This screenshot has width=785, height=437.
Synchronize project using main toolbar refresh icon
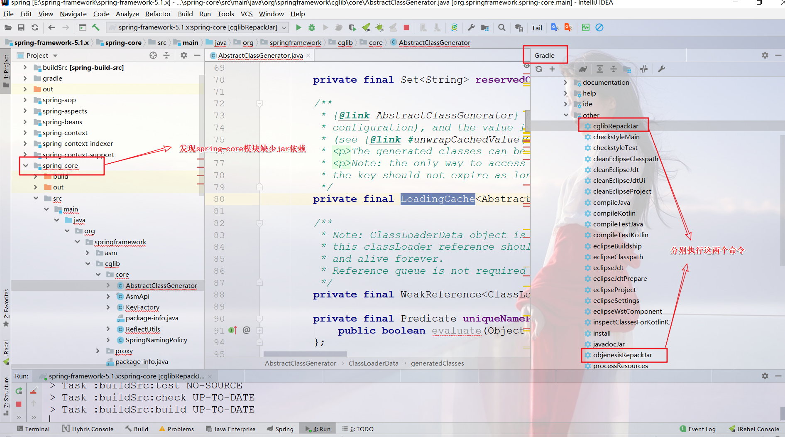click(35, 27)
